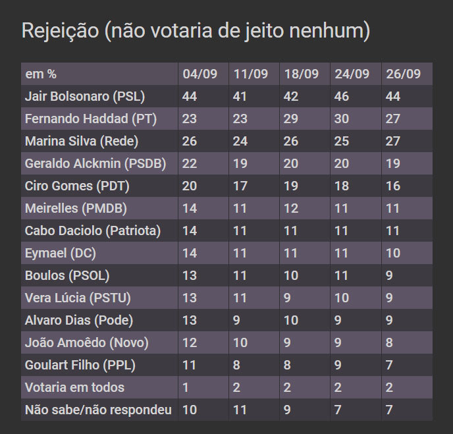Click Bolsonaro's 24/09 value of 46
This screenshot has height=434, width=453.
(342, 97)
